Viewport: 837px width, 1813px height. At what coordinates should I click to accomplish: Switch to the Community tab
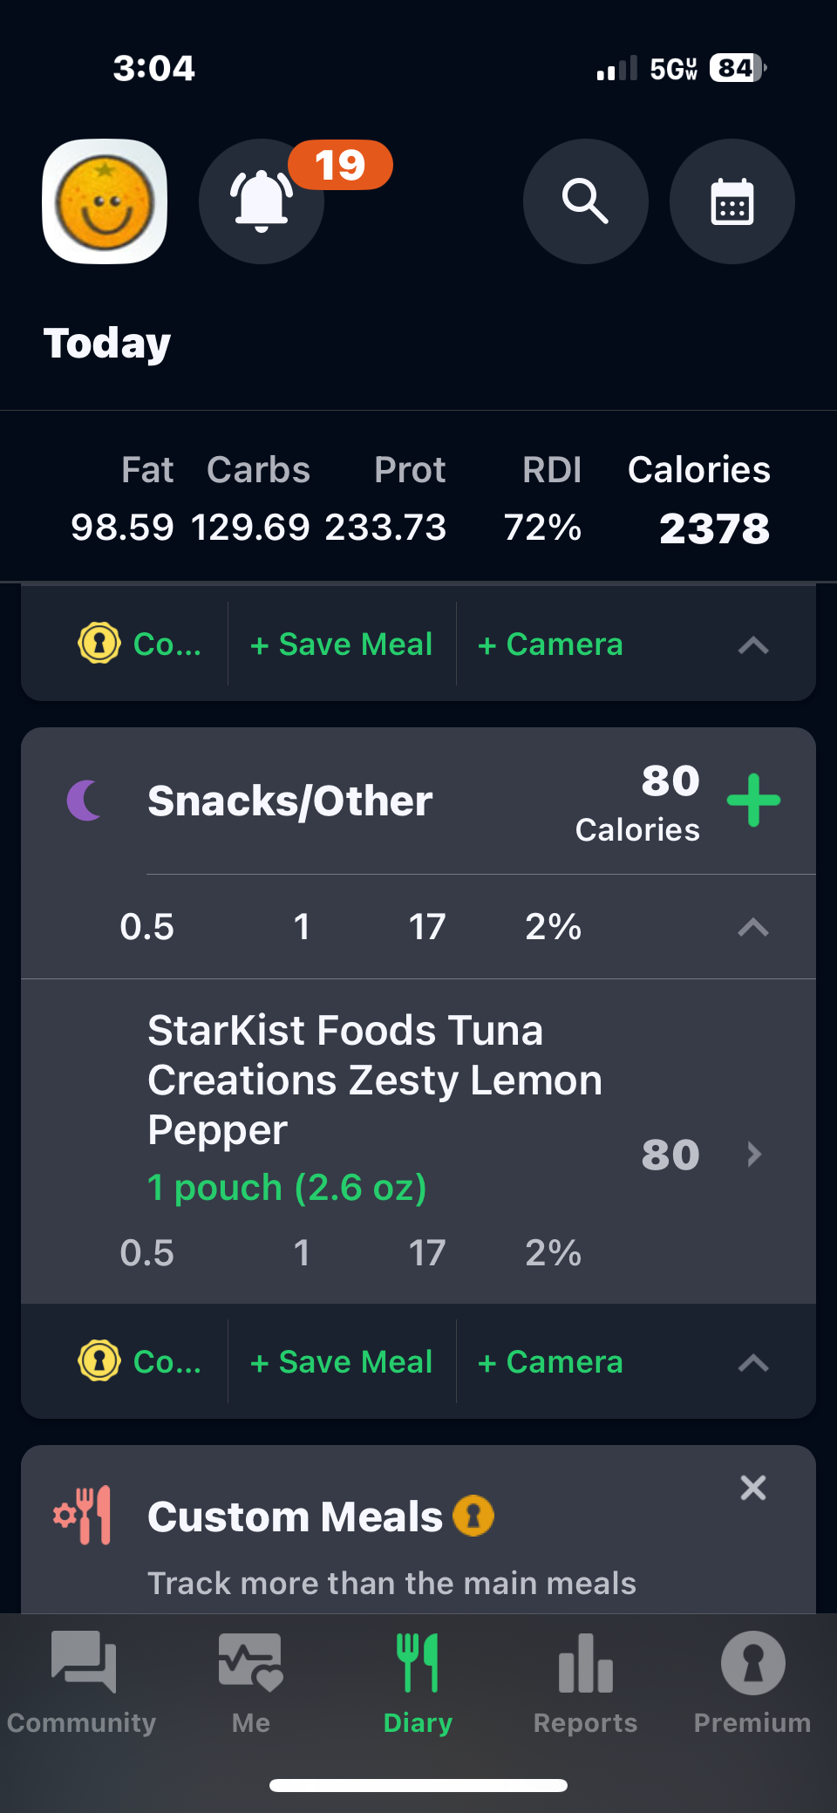82,1681
